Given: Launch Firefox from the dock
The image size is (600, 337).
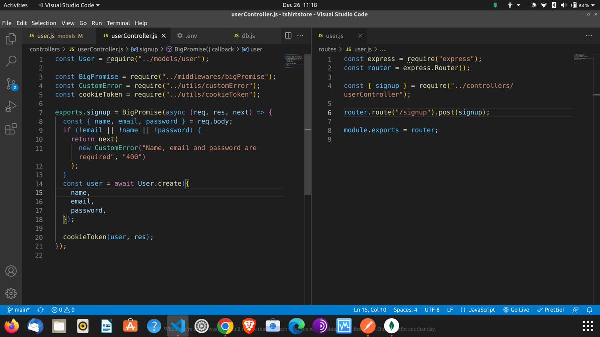Looking at the screenshot, I should pos(11,326).
